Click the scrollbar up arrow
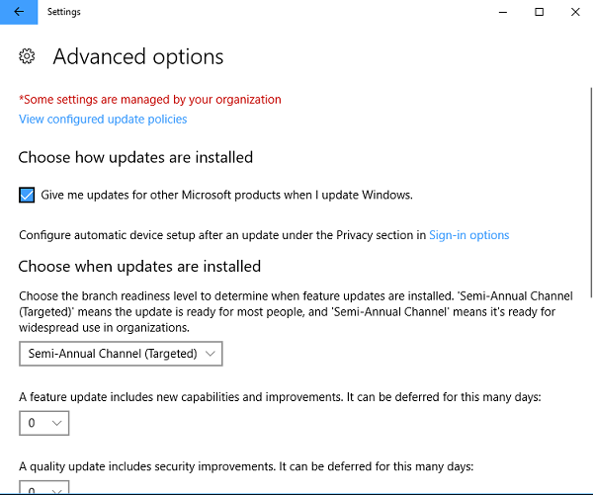This screenshot has width=593, height=495. [x=588, y=32]
